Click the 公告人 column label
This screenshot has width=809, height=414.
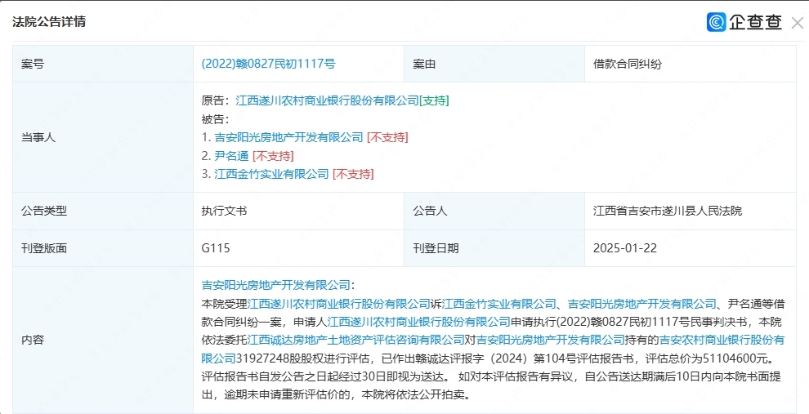coord(430,211)
